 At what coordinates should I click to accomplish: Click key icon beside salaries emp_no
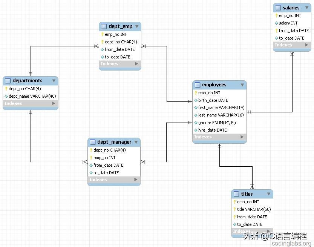coord(277,15)
